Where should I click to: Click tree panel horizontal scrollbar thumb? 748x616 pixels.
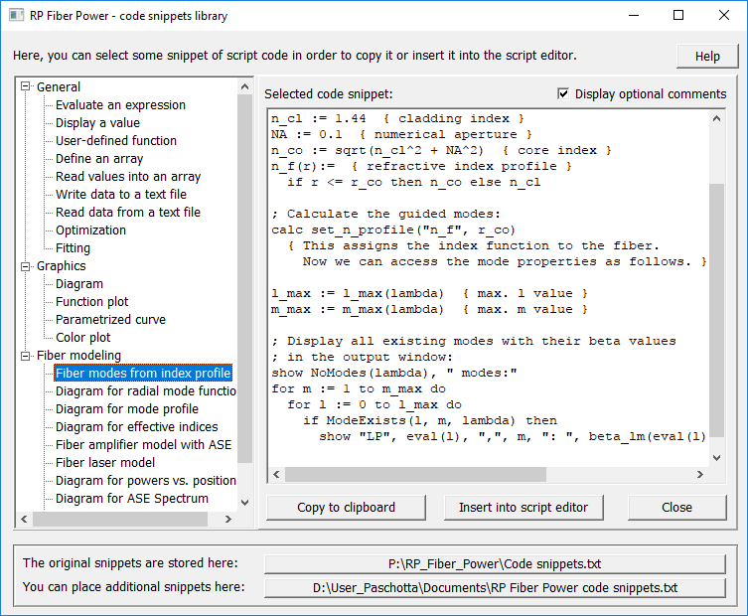[120, 520]
